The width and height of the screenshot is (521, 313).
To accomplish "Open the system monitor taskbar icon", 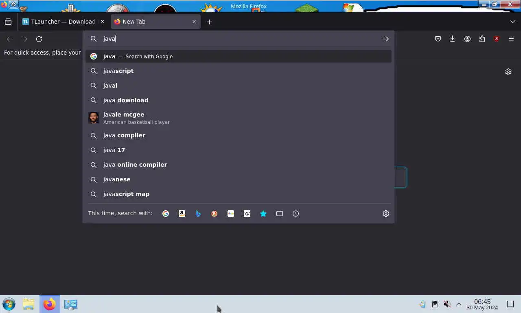I will click(x=71, y=304).
